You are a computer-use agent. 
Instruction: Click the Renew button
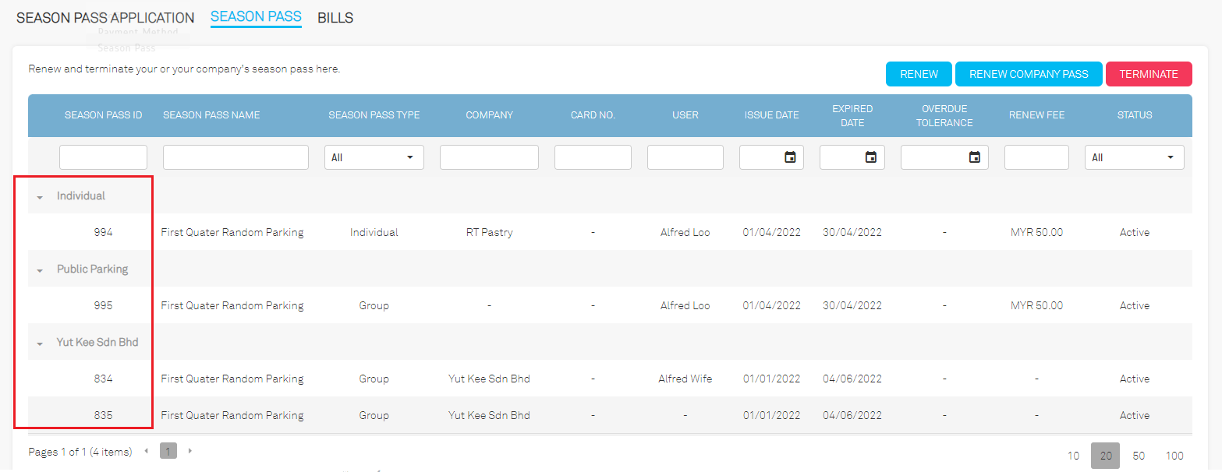tap(919, 74)
